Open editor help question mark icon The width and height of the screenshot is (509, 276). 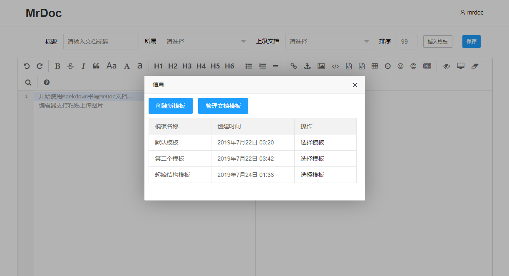tap(47, 82)
